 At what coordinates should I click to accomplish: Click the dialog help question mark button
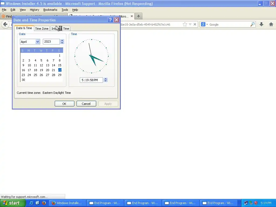tap(110, 20)
